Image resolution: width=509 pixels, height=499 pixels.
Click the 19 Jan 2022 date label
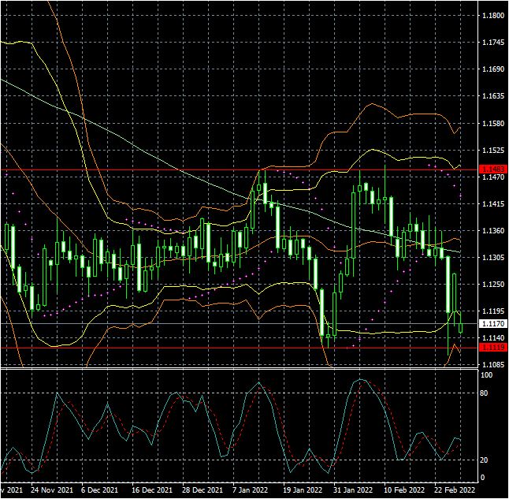[303, 490]
